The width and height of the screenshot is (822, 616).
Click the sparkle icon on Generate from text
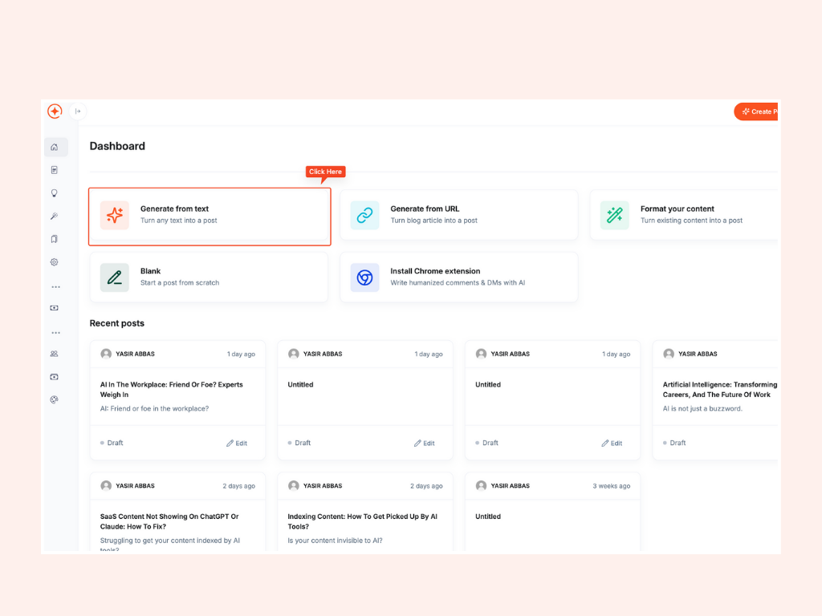tap(115, 215)
